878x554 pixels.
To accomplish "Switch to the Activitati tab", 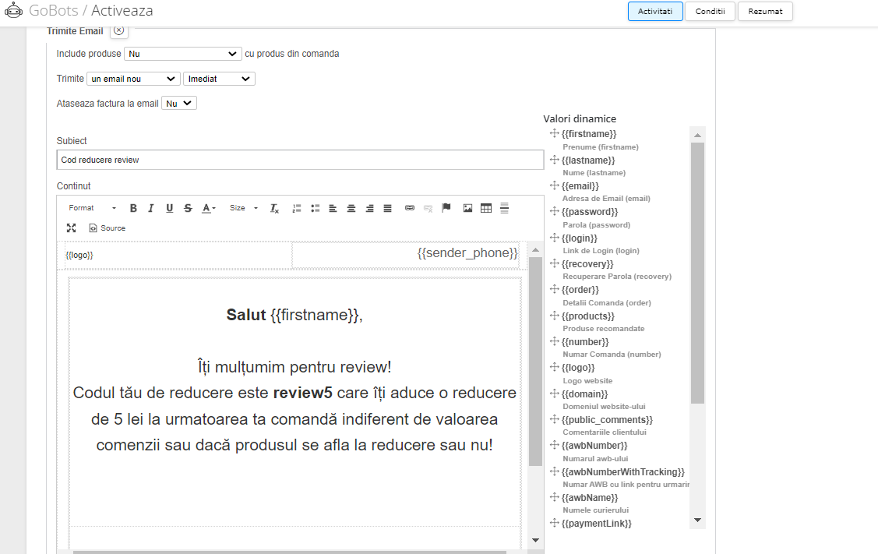I will click(655, 11).
